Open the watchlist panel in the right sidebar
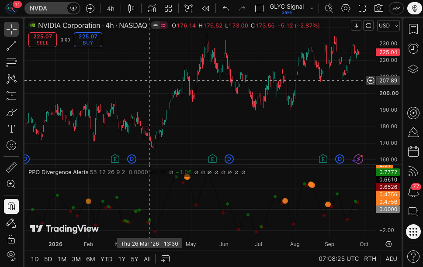423x267 pixels. click(413, 29)
